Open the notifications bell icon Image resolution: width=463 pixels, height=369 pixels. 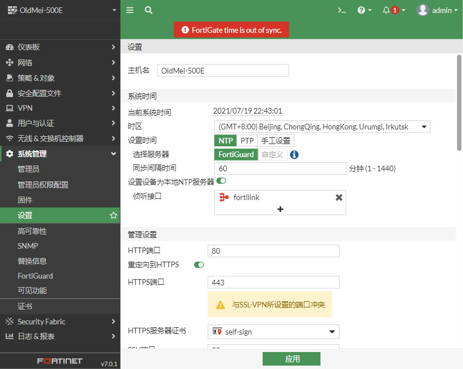tap(386, 10)
